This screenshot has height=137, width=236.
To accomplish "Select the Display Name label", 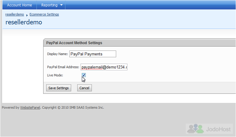I will tap(57, 54).
